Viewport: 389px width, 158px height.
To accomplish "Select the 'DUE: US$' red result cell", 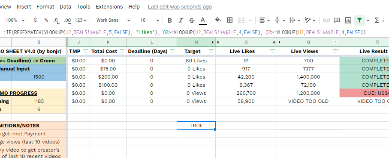I will point(365,93).
